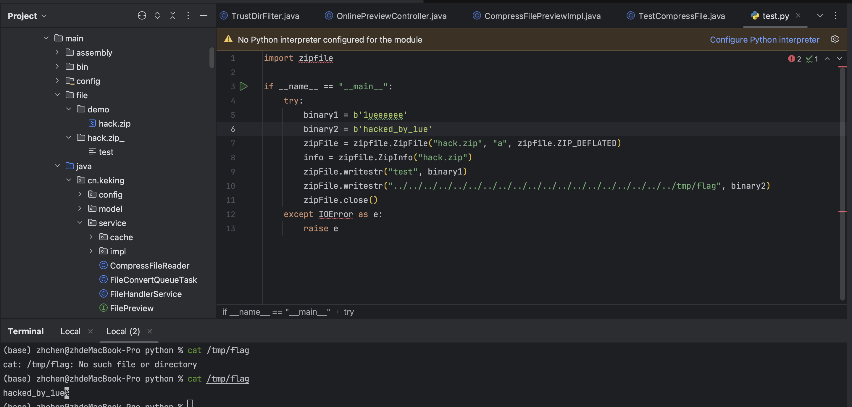Click the errors count indicator showing 2
Screen dimensions: 852x407
(794, 59)
